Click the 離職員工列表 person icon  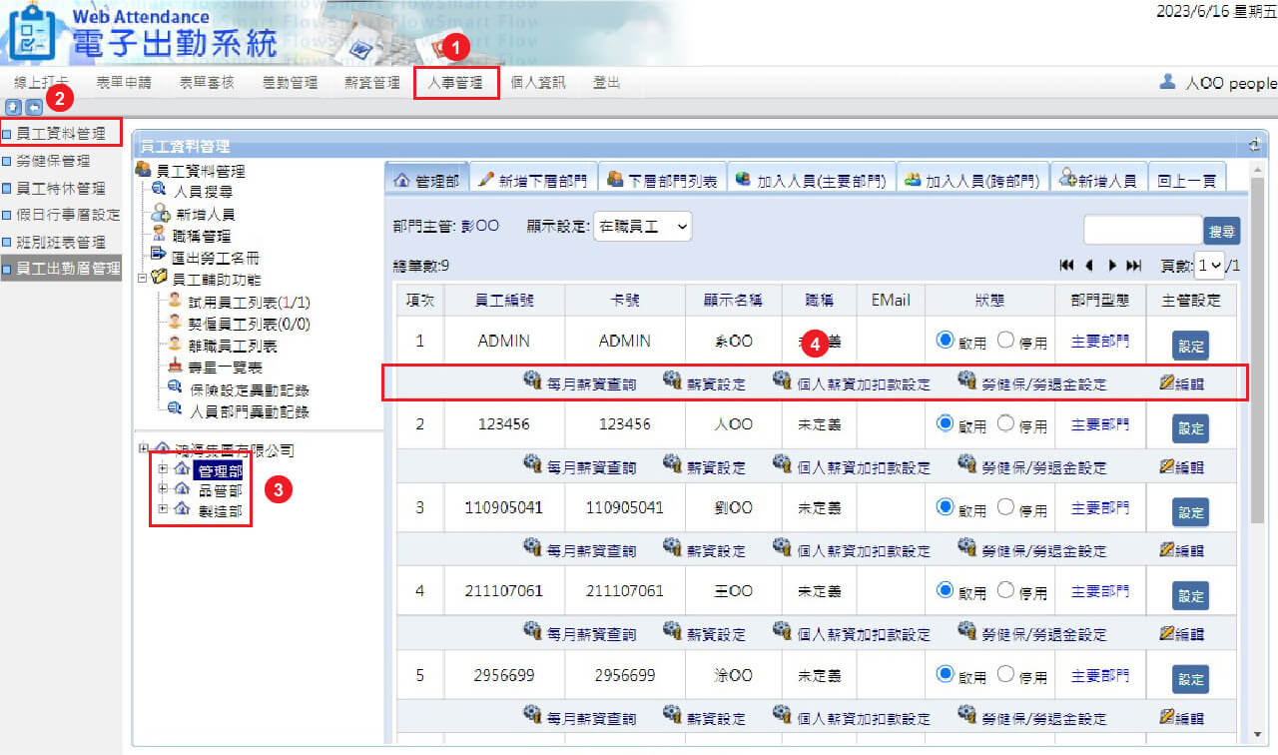coord(176,345)
